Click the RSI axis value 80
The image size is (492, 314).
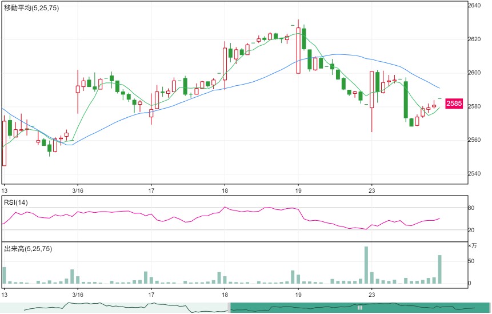[471, 208]
